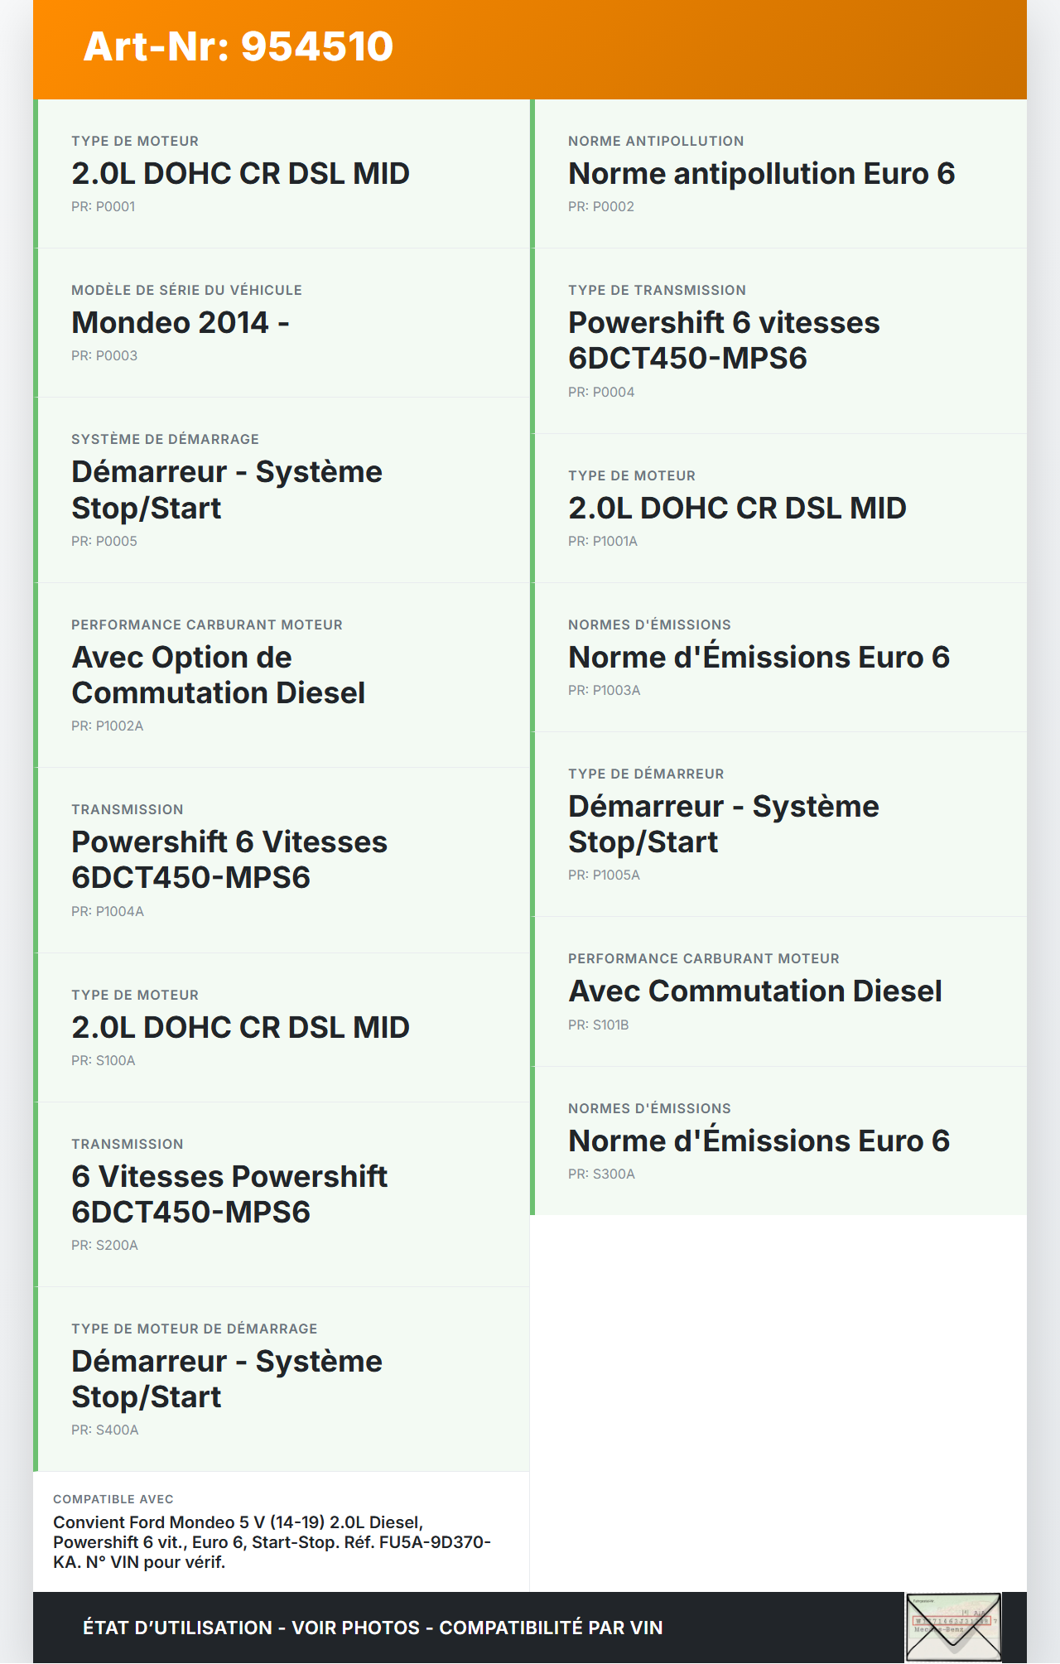Screen dimensions: 1060x1664
Task: Select the Powershift 6 Vitesses P1004A card
Action: pos(282,860)
